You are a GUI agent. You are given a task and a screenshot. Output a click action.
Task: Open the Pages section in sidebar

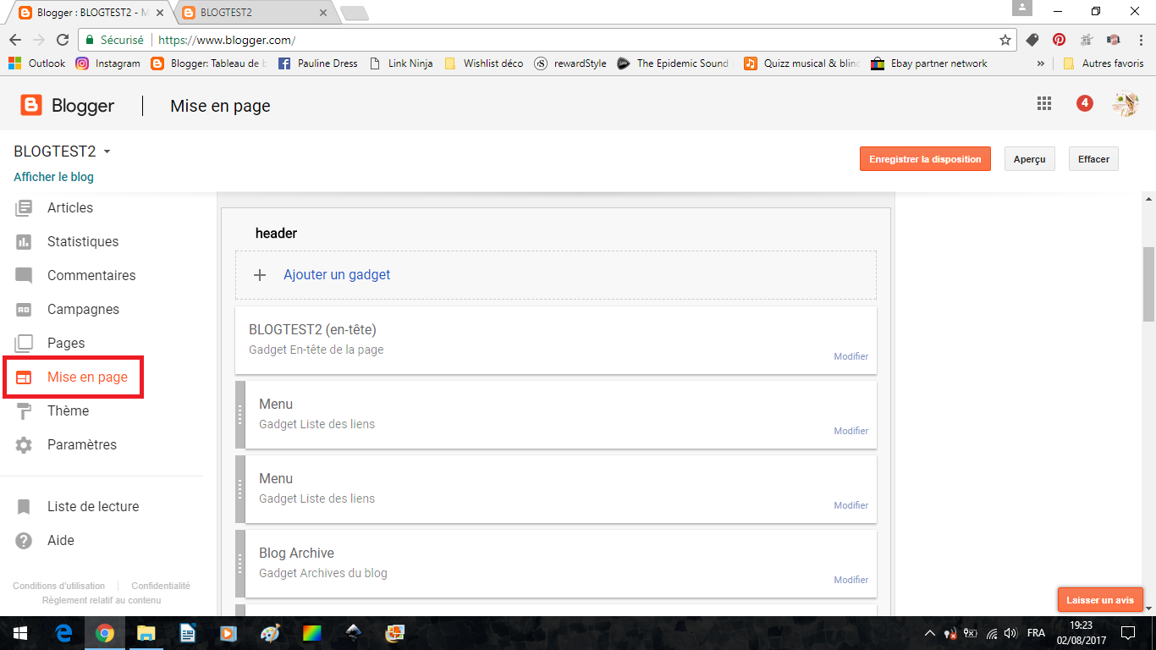click(x=66, y=343)
